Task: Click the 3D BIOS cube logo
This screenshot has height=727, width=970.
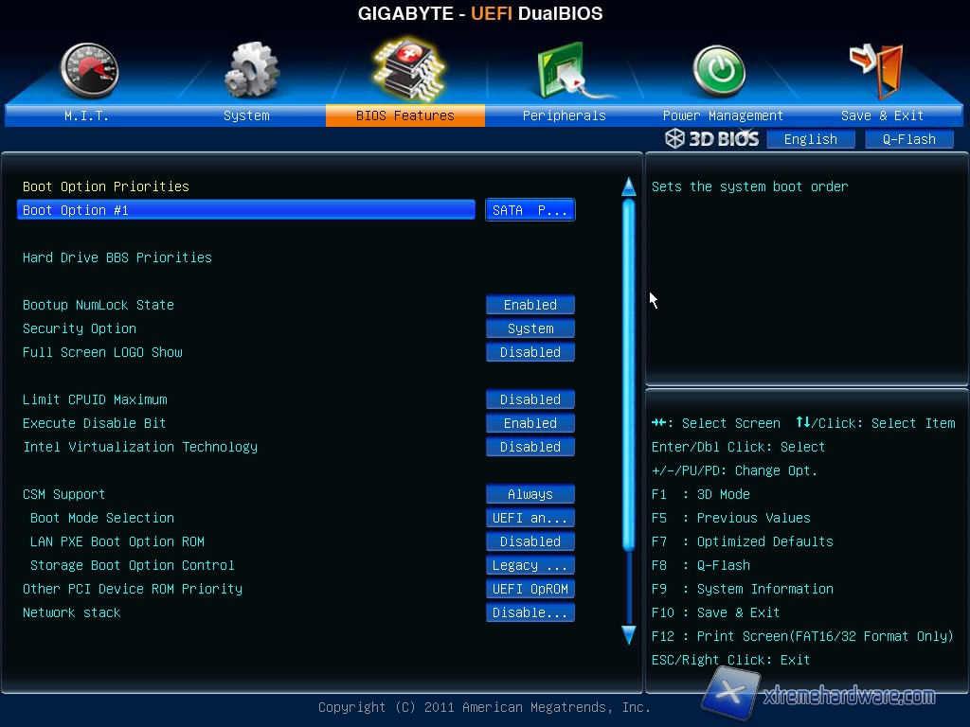Action: coord(712,139)
